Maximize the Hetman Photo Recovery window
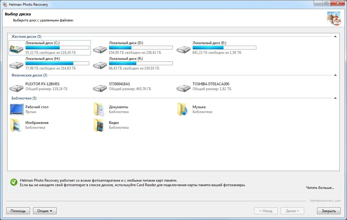 pyautogui.click(x=326, y=3)
